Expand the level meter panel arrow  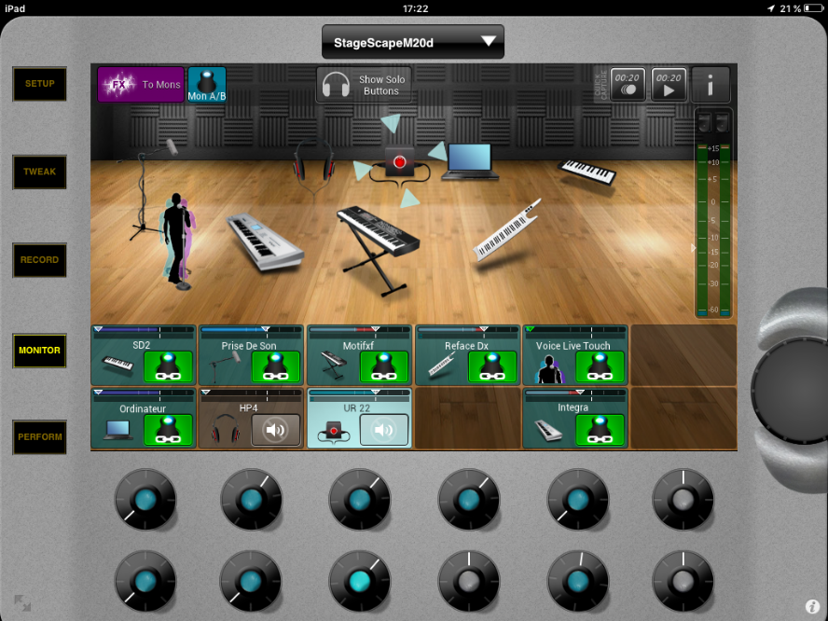click(x=692, y=248)
